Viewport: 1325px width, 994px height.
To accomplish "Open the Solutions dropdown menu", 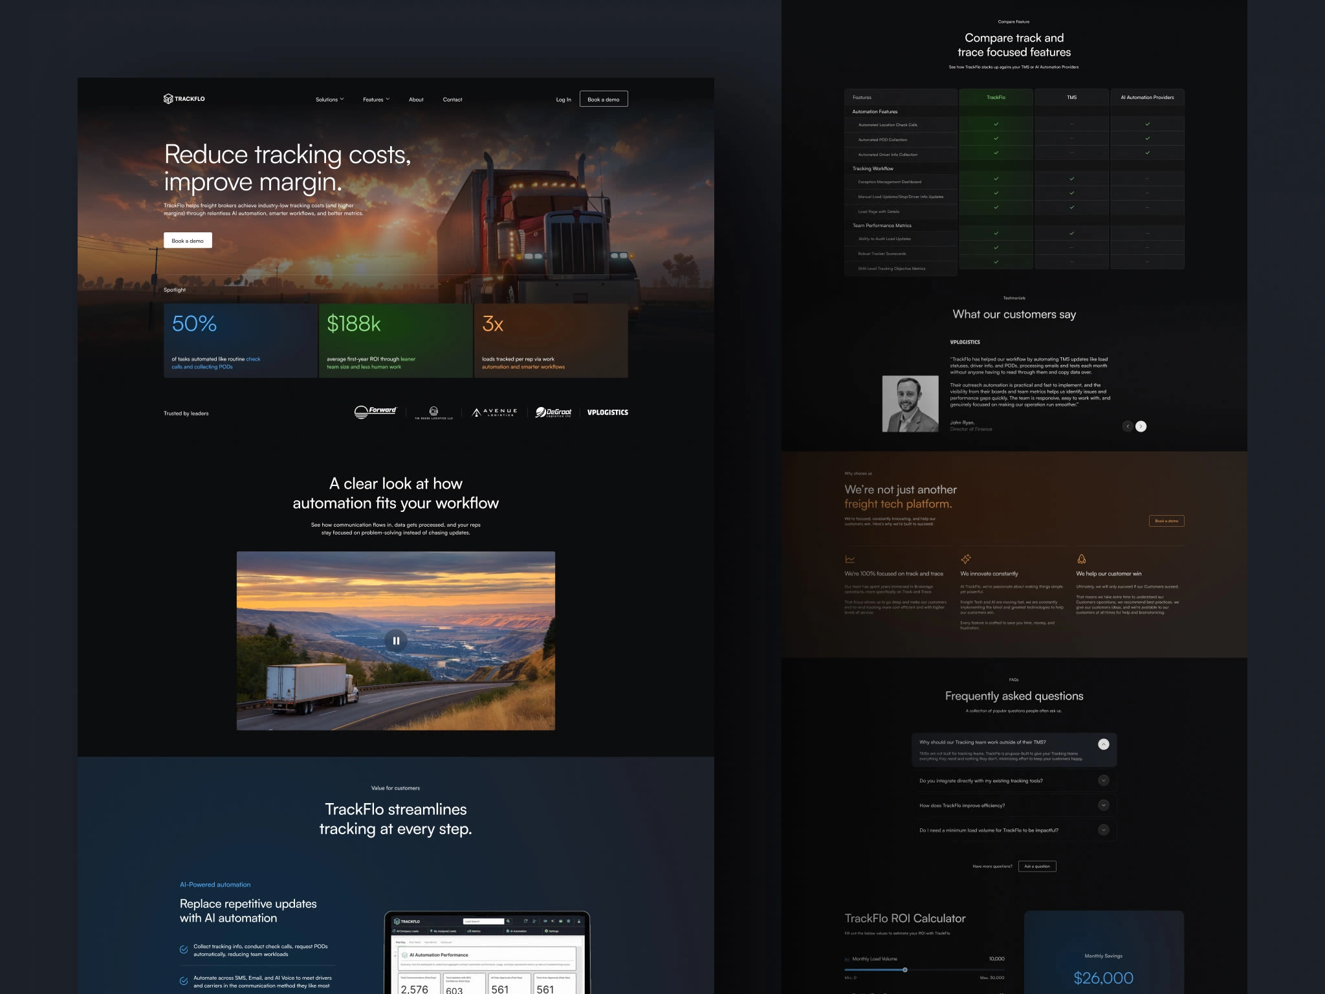I will pos(329,100).
